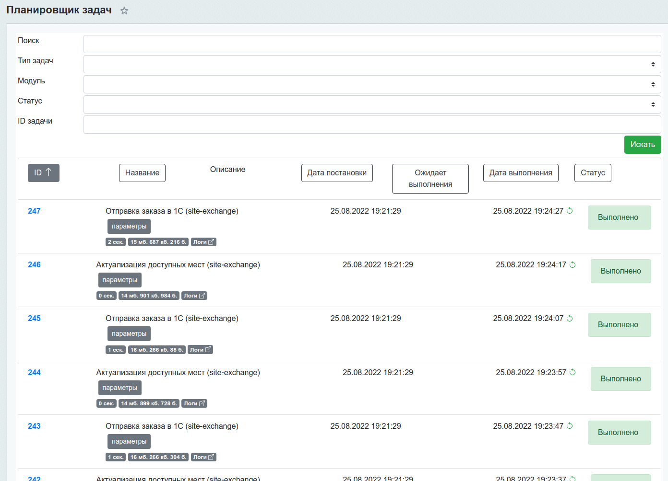Open the Логи link for task 245
Image resolution: width=668 pixels, height=481 pixels.
[x=200, y=350]
